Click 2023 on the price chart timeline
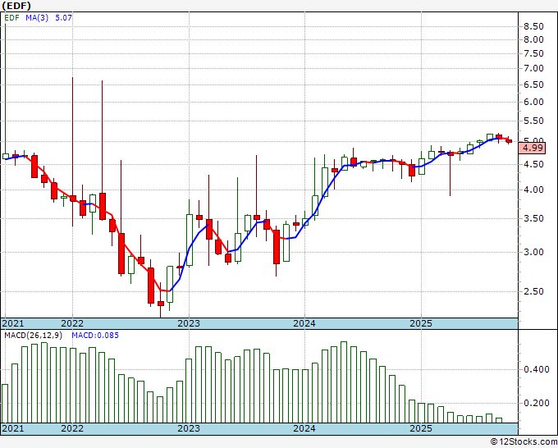Screen dimensions: 558x448 pos(189,323)
